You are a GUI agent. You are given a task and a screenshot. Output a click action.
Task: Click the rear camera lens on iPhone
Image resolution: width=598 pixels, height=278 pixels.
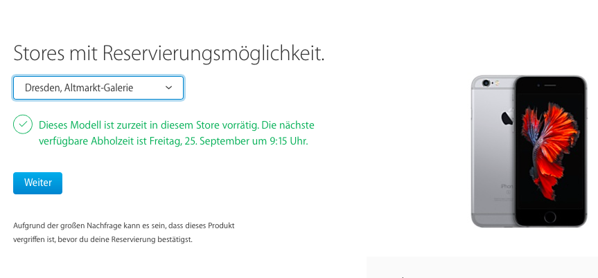pyautogui.click(x=486, y=82)
